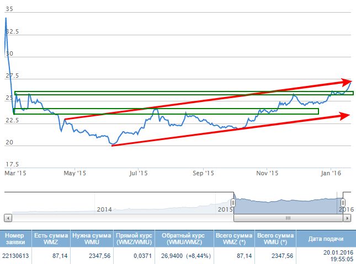Click Всего сумма WMU (*) header
The width and height of the screenshot is (356, 264).
coord(275,239)
